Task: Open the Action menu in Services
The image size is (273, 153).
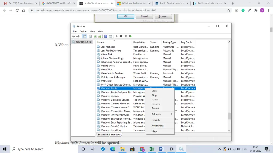Action: coord(83,31)
